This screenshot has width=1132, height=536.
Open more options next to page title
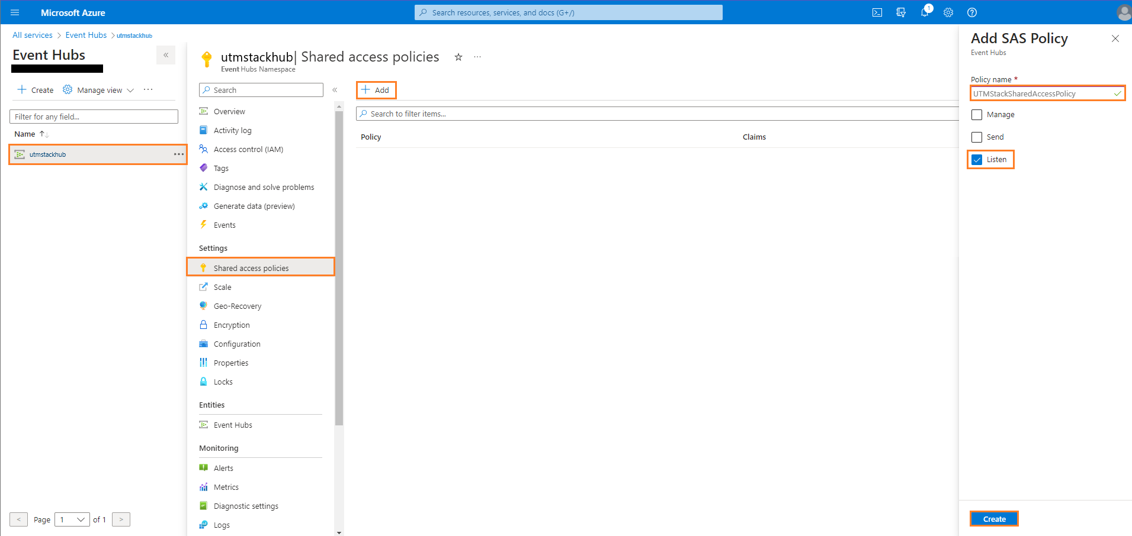pos(477,57)
